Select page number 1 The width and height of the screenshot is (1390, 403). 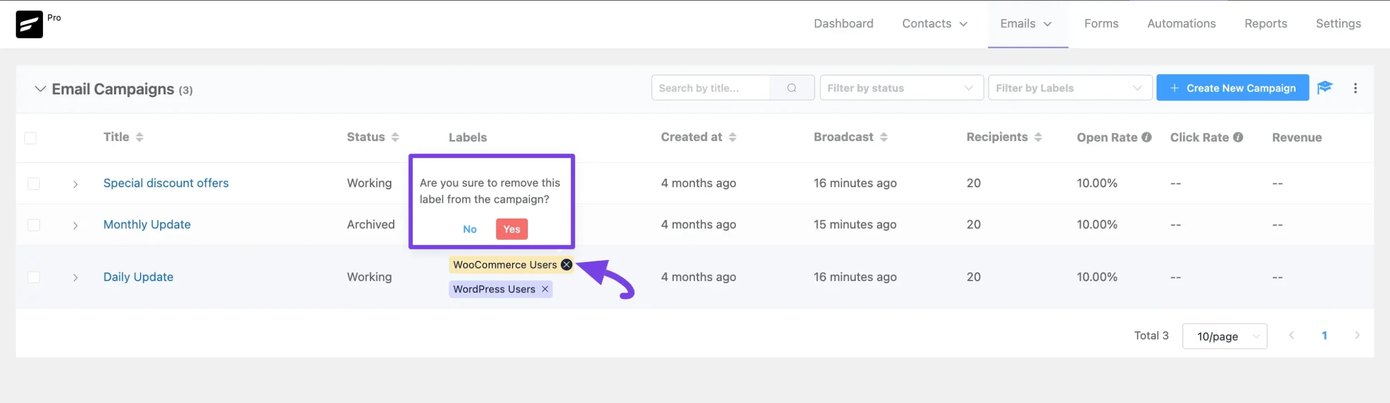(x=1324, y=336)
